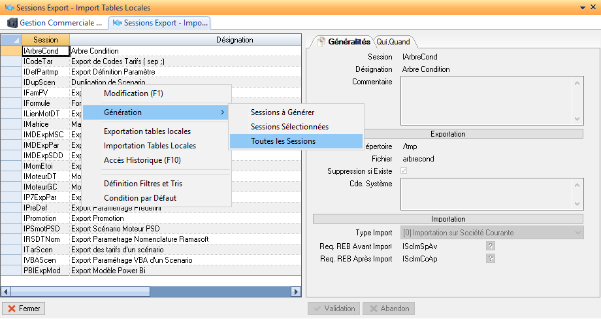
Task: Expand the Génération submenu arrow
Action: 223,112
